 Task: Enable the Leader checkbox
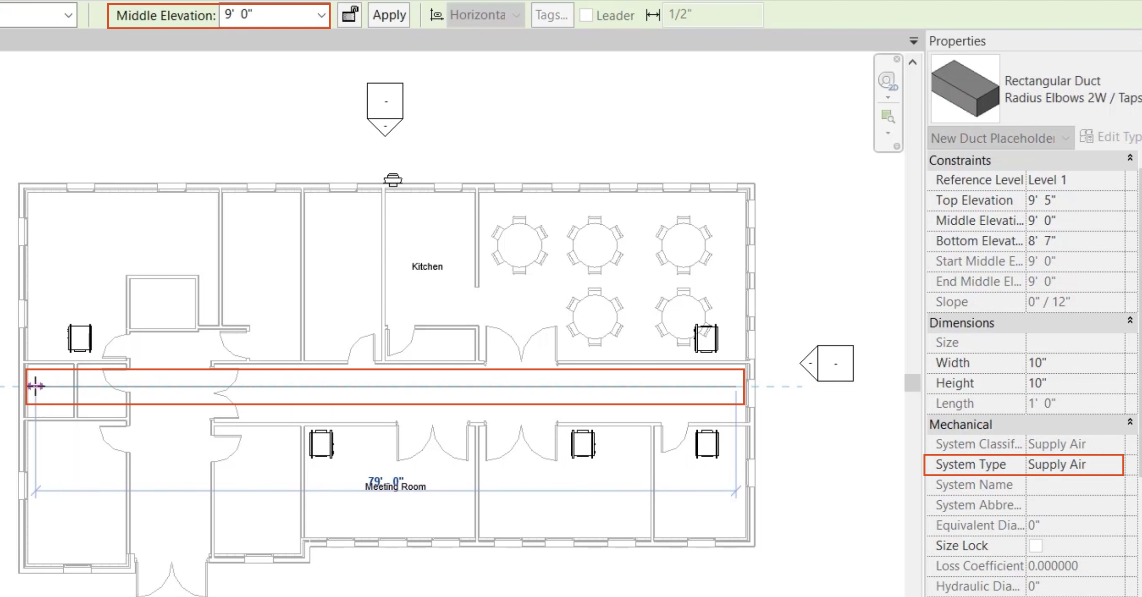point(586,15)
